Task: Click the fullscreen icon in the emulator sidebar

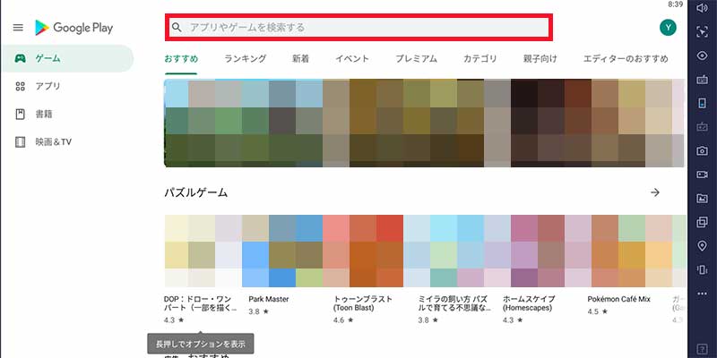Action: click(702, 31)
